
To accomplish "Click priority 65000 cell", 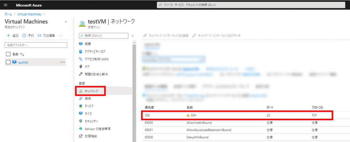I will (x=149, y=123).
